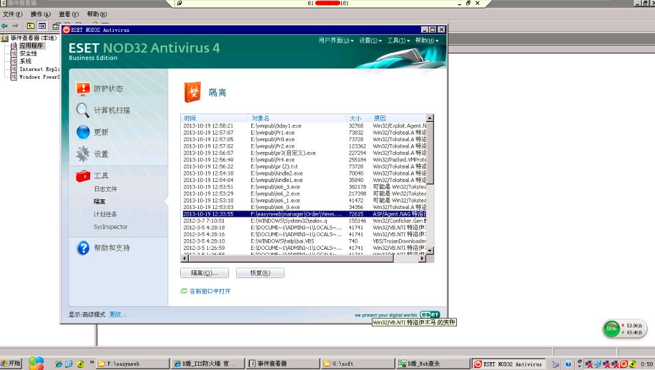The image size is (655, 370).
Task: Click Event Viewer up-one-level folder icon
Action: 31,26
